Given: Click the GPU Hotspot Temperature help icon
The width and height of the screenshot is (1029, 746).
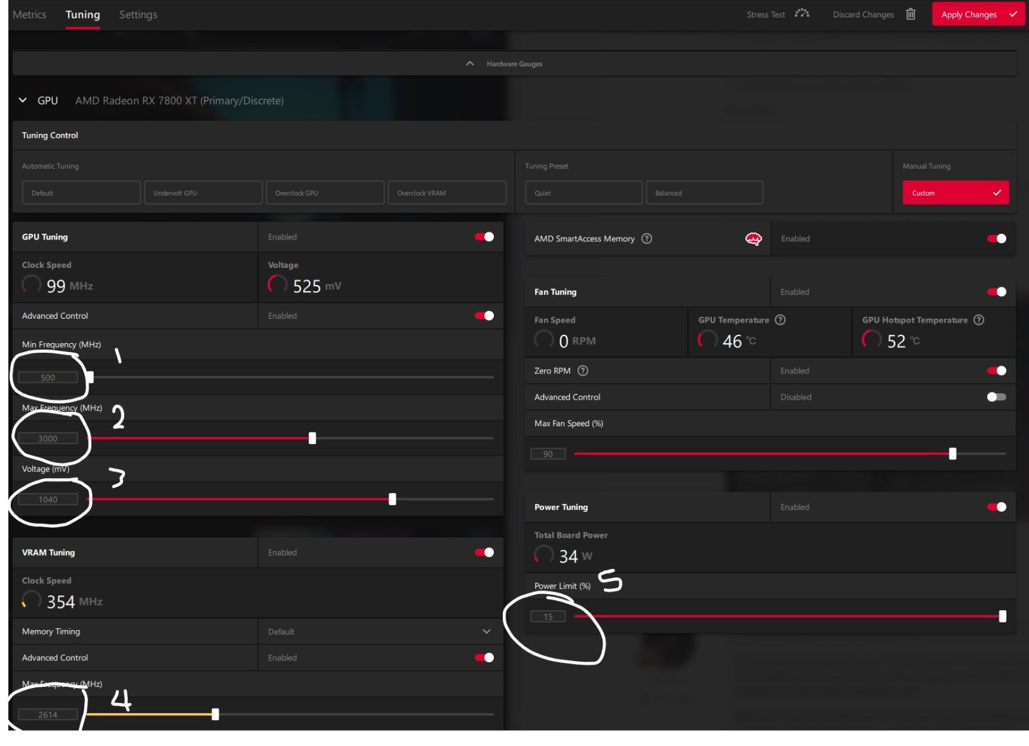Looking at the screenshot, I should click(x=979, y=320).
